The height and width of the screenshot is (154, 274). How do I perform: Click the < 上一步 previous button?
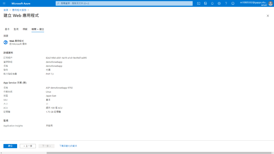[x=28, y=146]
